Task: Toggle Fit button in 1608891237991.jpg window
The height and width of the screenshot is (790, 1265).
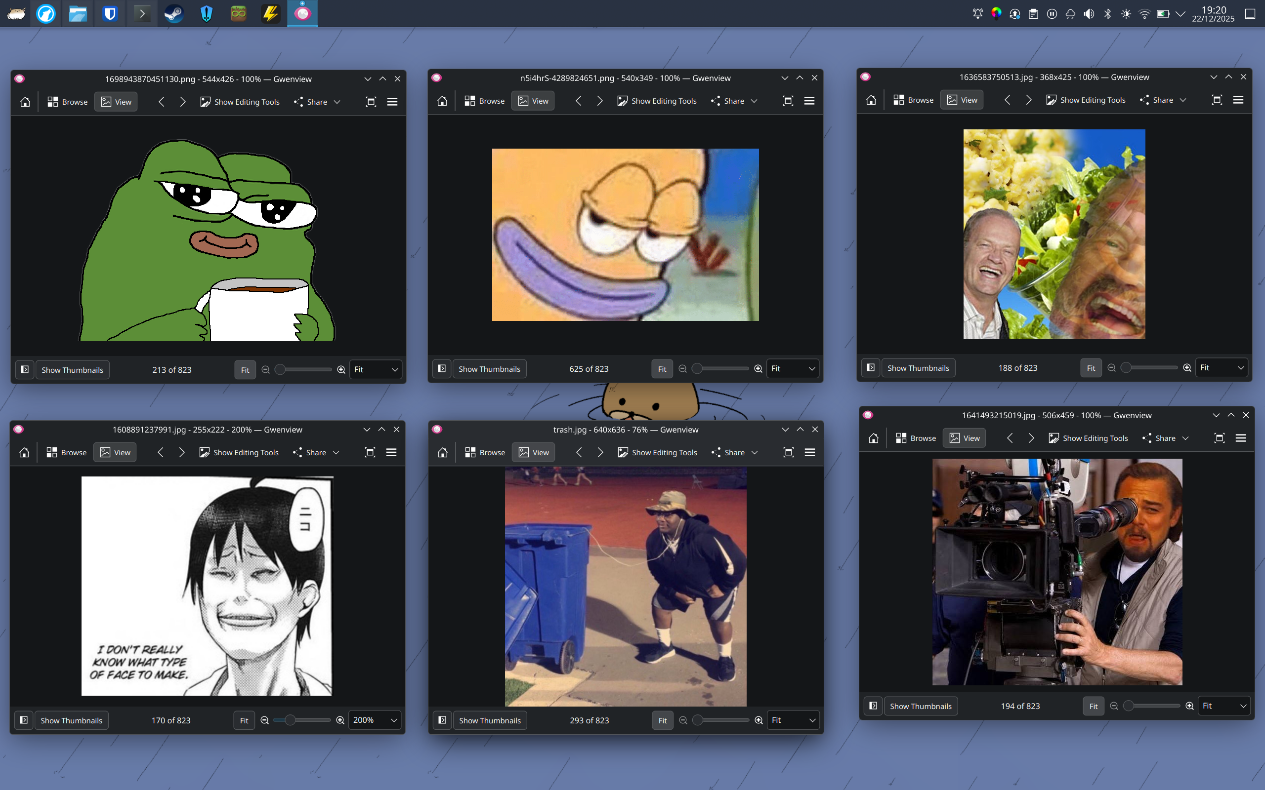Action: [244, 720]
